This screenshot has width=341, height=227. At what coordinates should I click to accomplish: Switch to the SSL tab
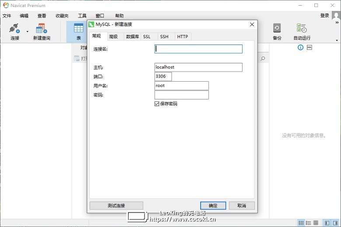click(149, 37)
